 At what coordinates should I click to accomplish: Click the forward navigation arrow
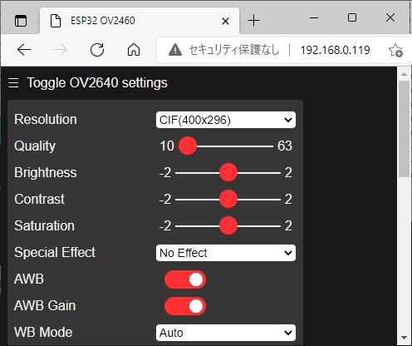61,50
